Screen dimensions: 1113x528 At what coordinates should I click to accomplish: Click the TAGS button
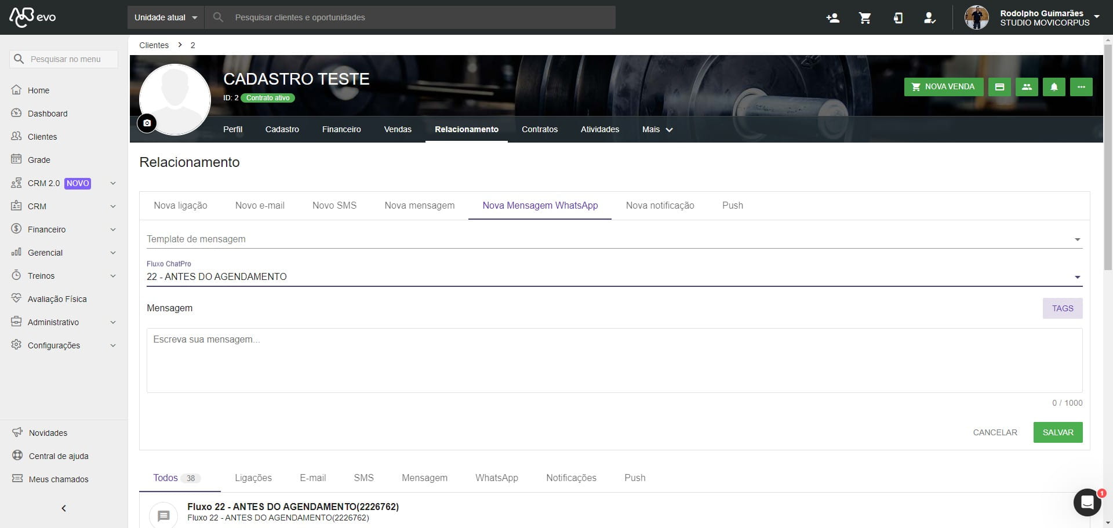coord(1063,308)
